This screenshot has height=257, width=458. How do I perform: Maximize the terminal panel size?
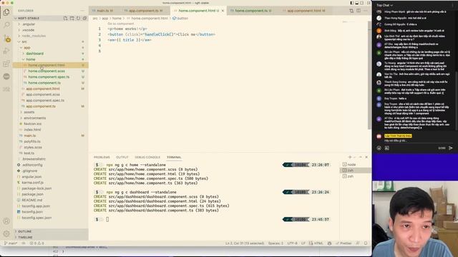pyautogui.click(x=361, y=157)
